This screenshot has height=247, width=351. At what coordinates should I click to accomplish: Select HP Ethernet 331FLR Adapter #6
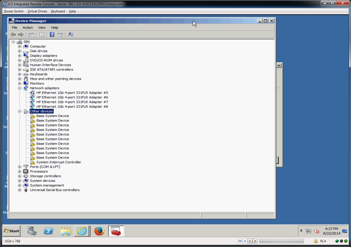(x=72, y=97)
